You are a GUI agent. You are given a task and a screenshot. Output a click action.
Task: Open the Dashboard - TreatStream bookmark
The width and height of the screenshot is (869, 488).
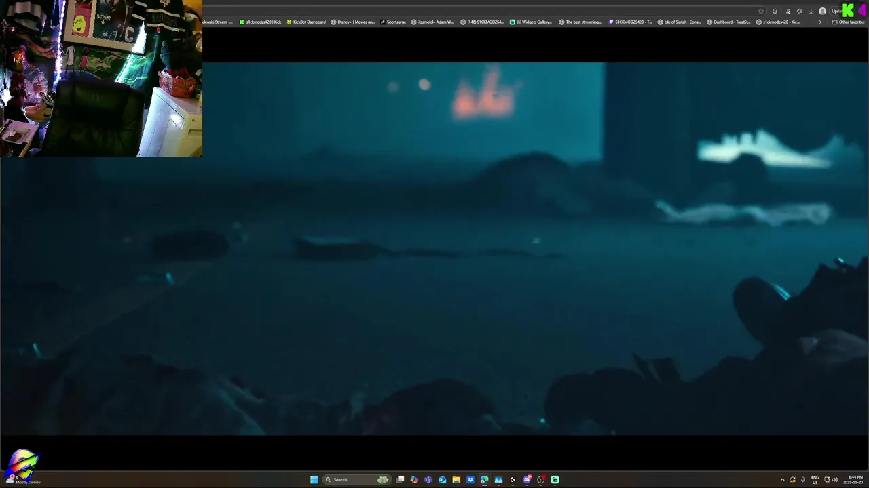pos(728,22)
